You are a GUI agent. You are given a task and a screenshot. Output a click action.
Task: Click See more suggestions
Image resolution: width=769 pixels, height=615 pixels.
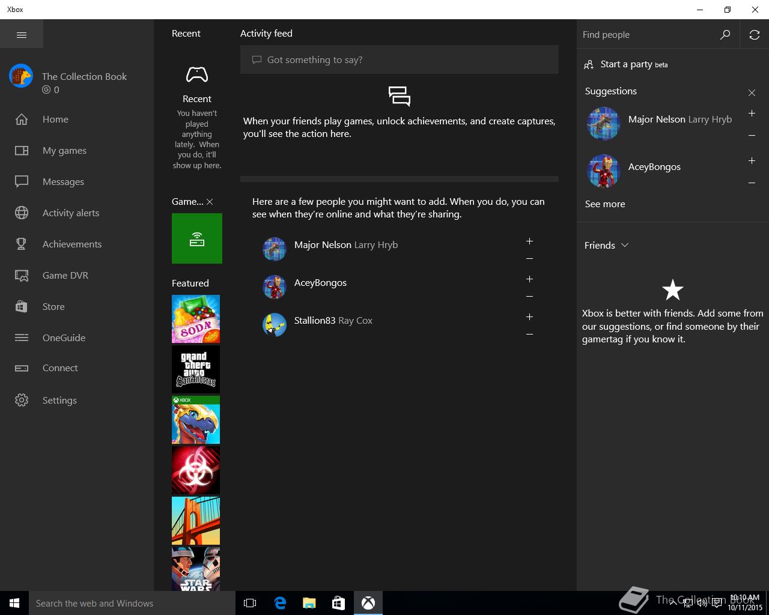[605, 204]
